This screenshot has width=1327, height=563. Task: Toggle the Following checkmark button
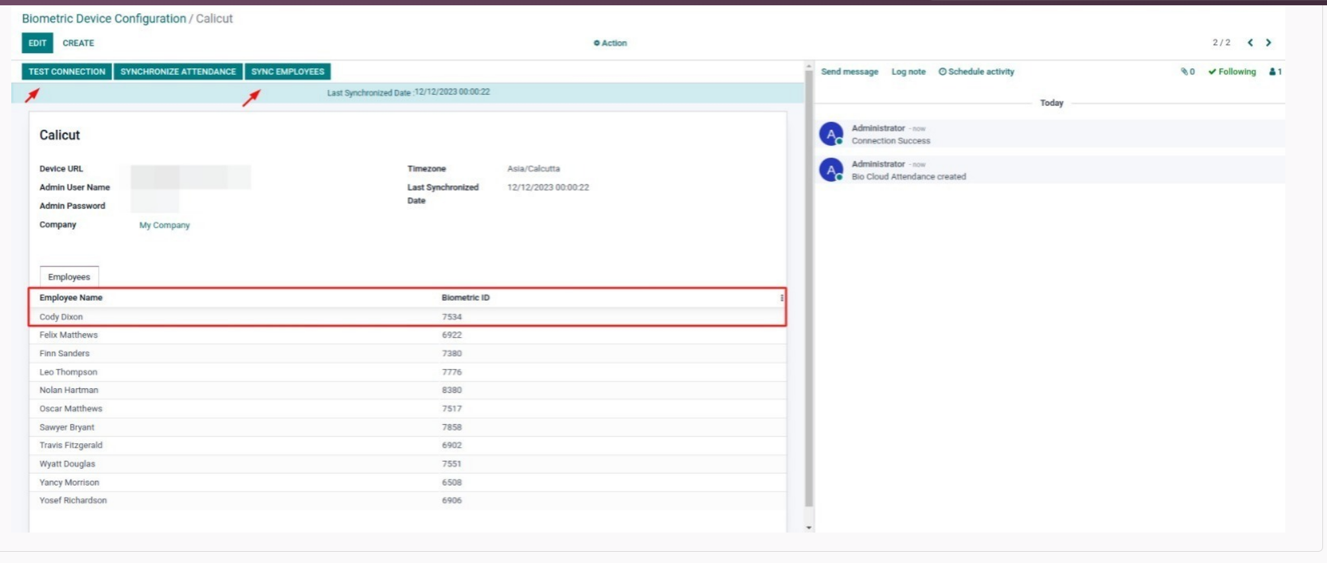click(x=1232, y=72)
